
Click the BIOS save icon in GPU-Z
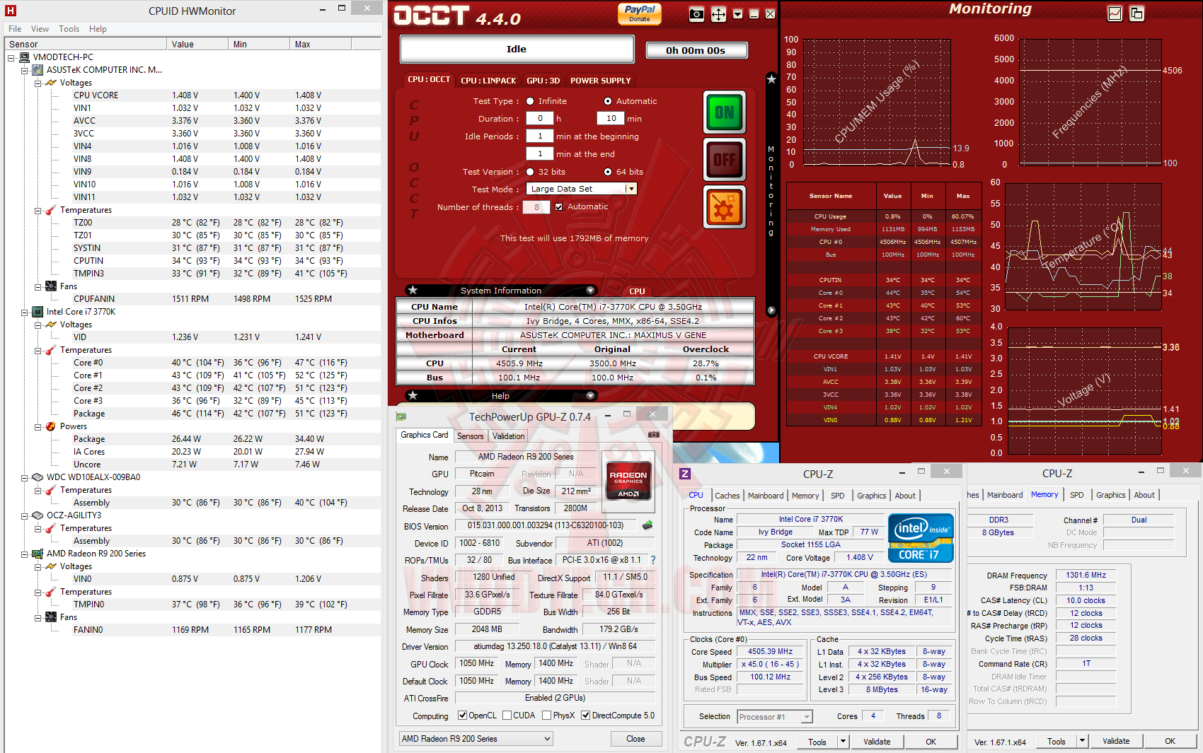click(x=647, y=525)
